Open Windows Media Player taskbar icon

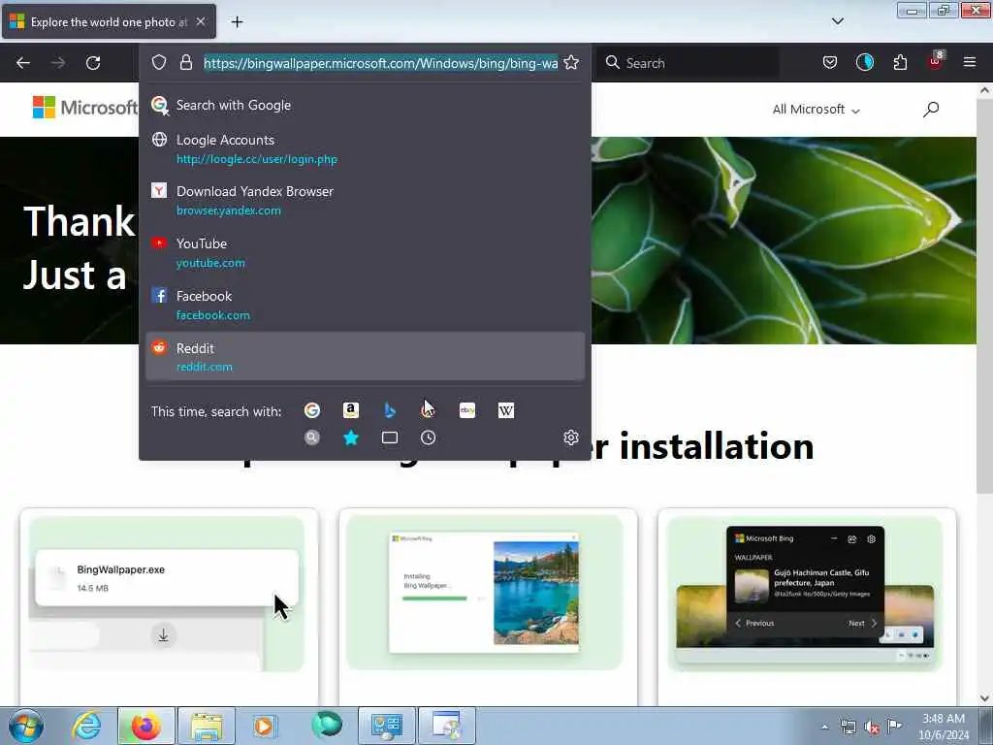click(265, 726)
